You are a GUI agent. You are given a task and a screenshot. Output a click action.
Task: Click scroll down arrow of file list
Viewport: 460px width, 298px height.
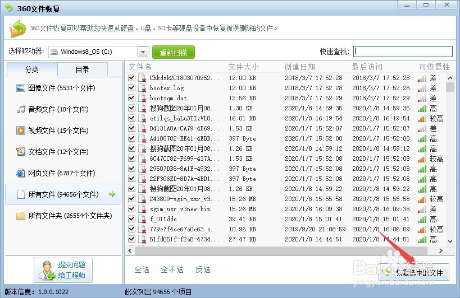[450, 241]
